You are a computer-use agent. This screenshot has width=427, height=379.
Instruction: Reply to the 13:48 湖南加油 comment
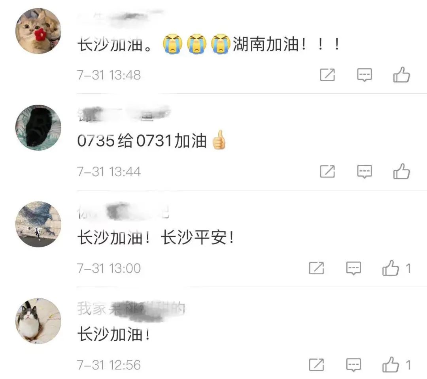(x=365, y=75)
